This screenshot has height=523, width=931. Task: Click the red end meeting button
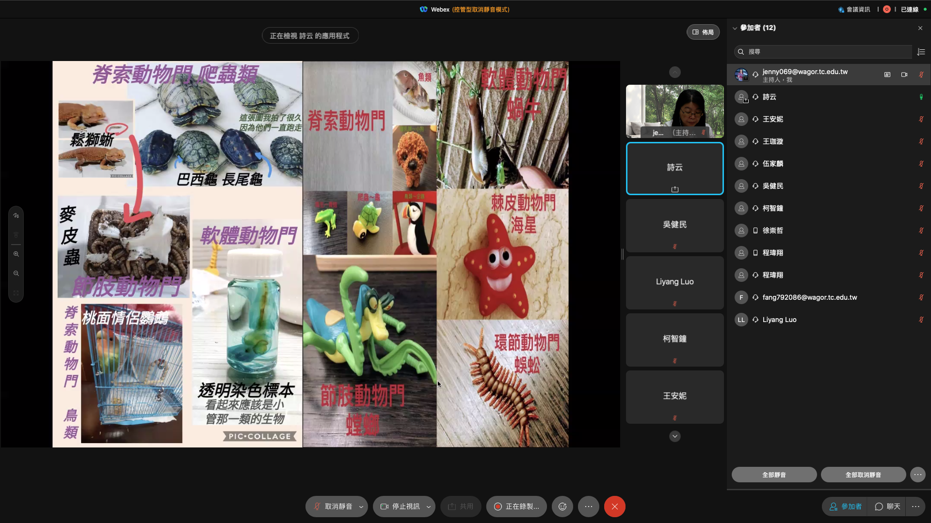click(614, 507)
